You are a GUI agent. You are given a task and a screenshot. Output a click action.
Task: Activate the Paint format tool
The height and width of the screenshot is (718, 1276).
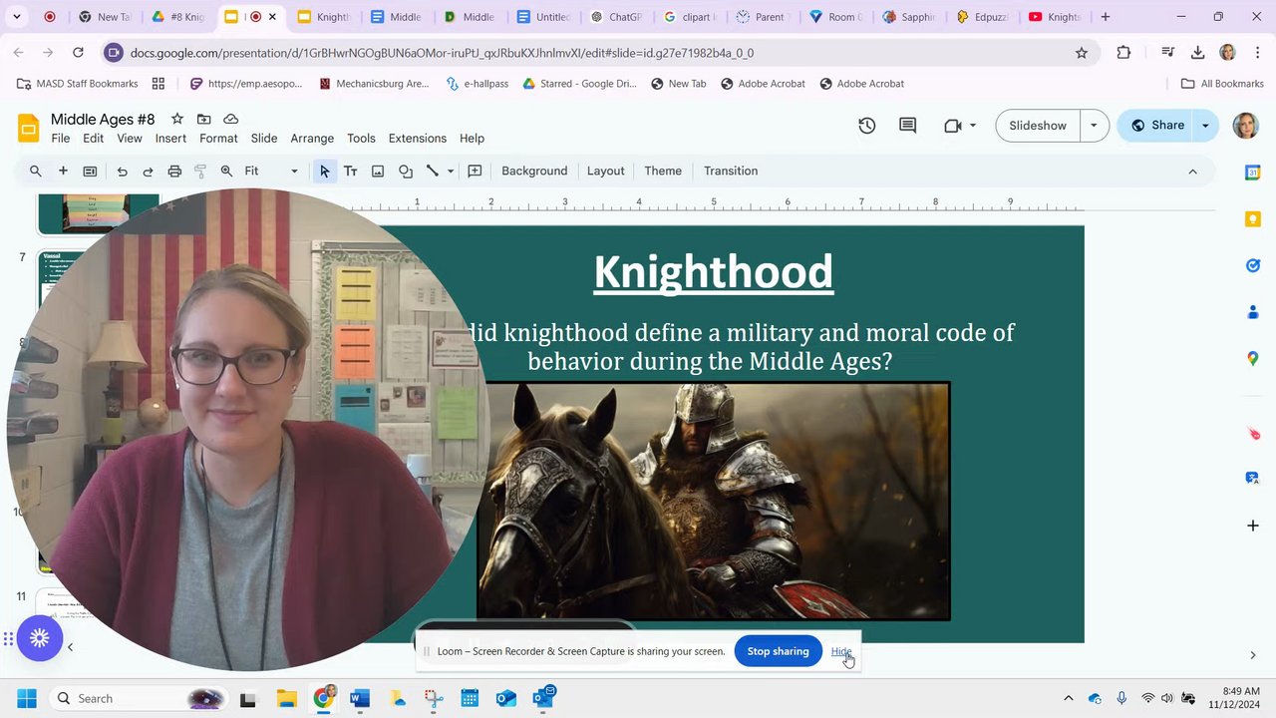(x=200, y=172)
